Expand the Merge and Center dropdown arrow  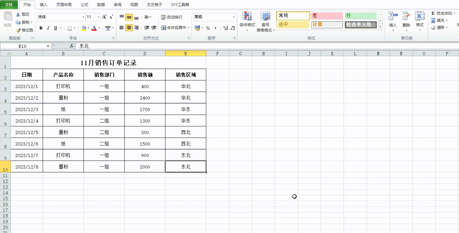(188, 28)
